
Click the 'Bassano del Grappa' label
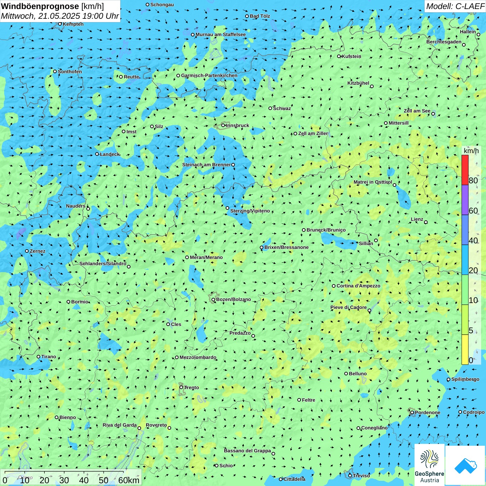pos(248,451)
